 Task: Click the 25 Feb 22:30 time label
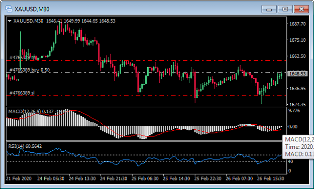coord(208,178)
